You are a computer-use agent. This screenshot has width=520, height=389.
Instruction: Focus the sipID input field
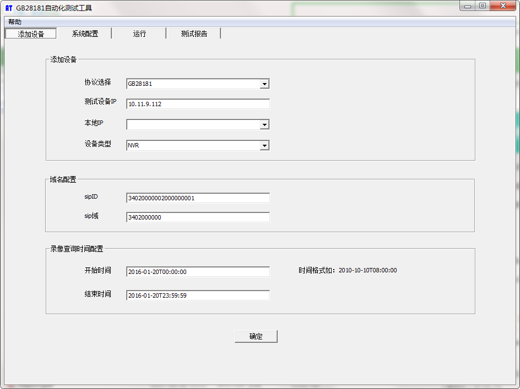tap(198, 198)
